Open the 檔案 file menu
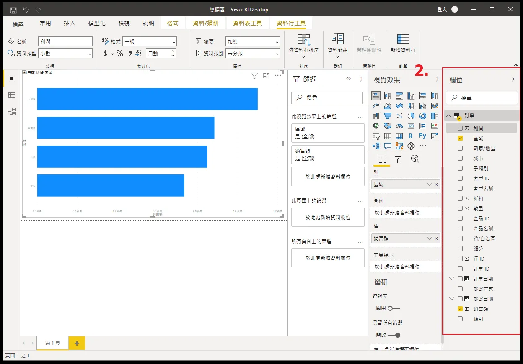Viewport: 523px width, 364px height. (18, 23)
